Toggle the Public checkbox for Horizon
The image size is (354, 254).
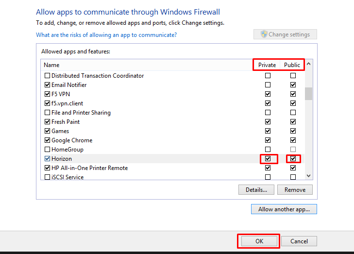pyautogui.click(x=293, y=159)
